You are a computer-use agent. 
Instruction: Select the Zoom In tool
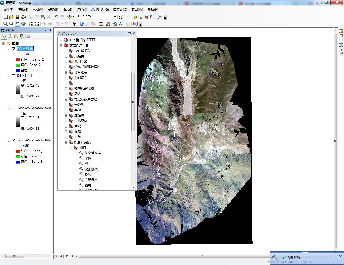pyautogui.click(x=5, y=24)
